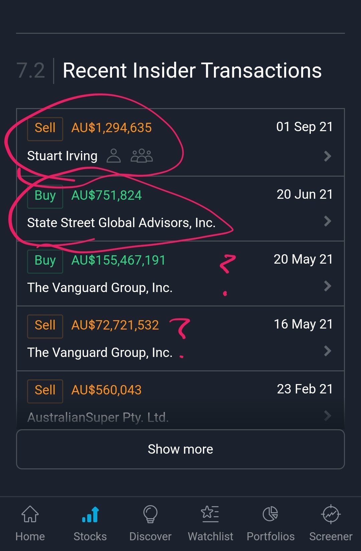
Task: Tap the Home house icon
Action: click(x=30, y=514)
